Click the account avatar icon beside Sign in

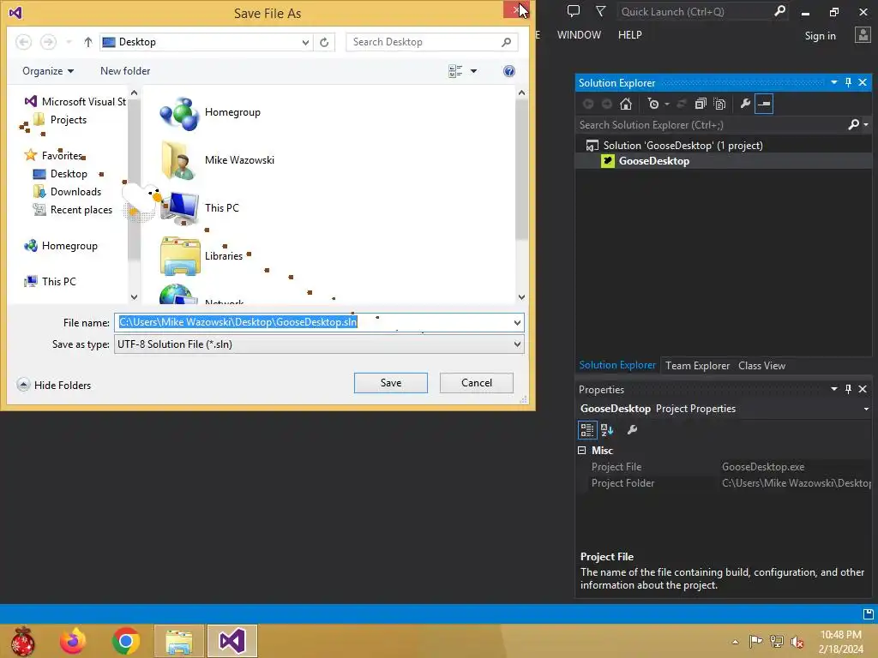(863, 35)
